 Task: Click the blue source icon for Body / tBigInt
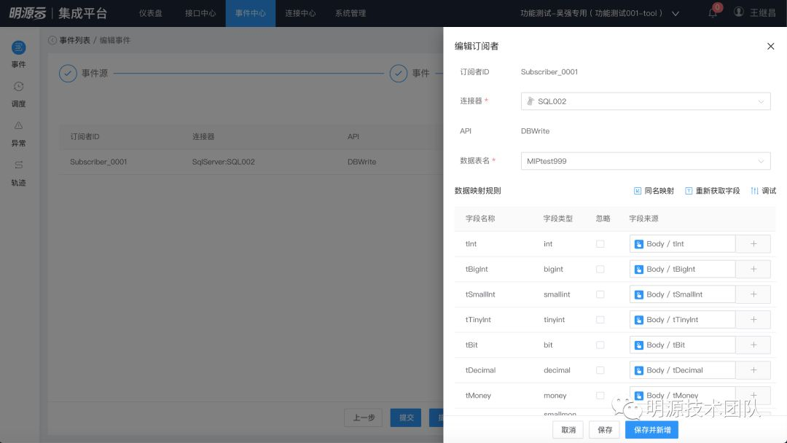click(x=639, y=270)
